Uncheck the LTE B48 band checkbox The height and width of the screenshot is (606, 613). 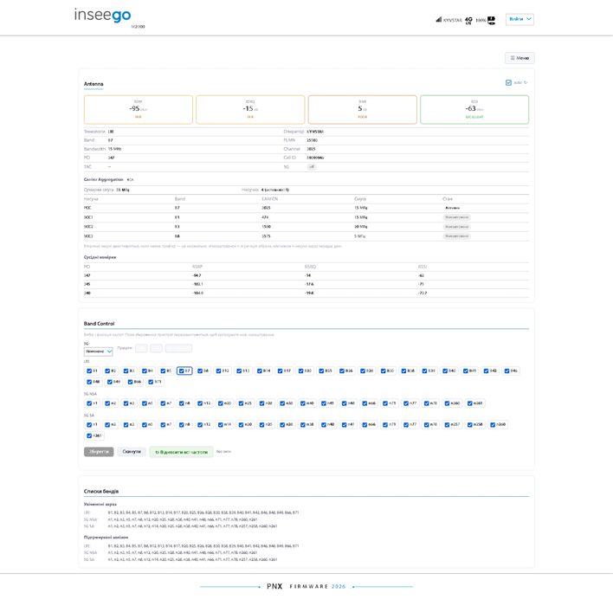pos(88,382)
